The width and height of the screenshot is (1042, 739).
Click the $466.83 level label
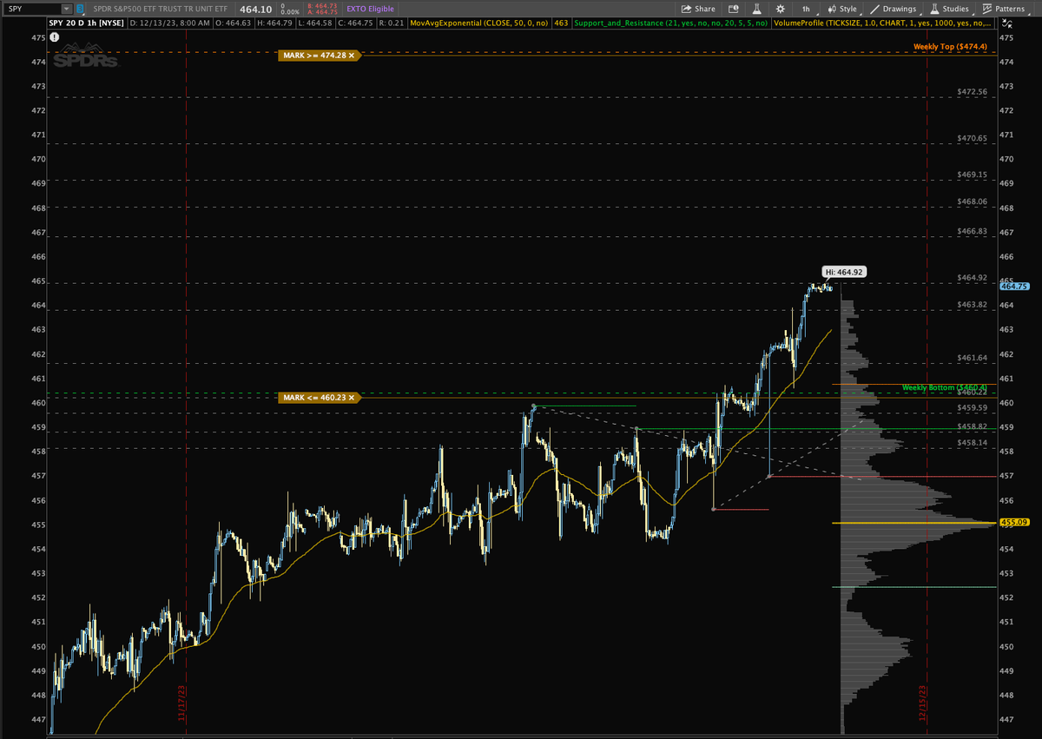coord(973,232)
